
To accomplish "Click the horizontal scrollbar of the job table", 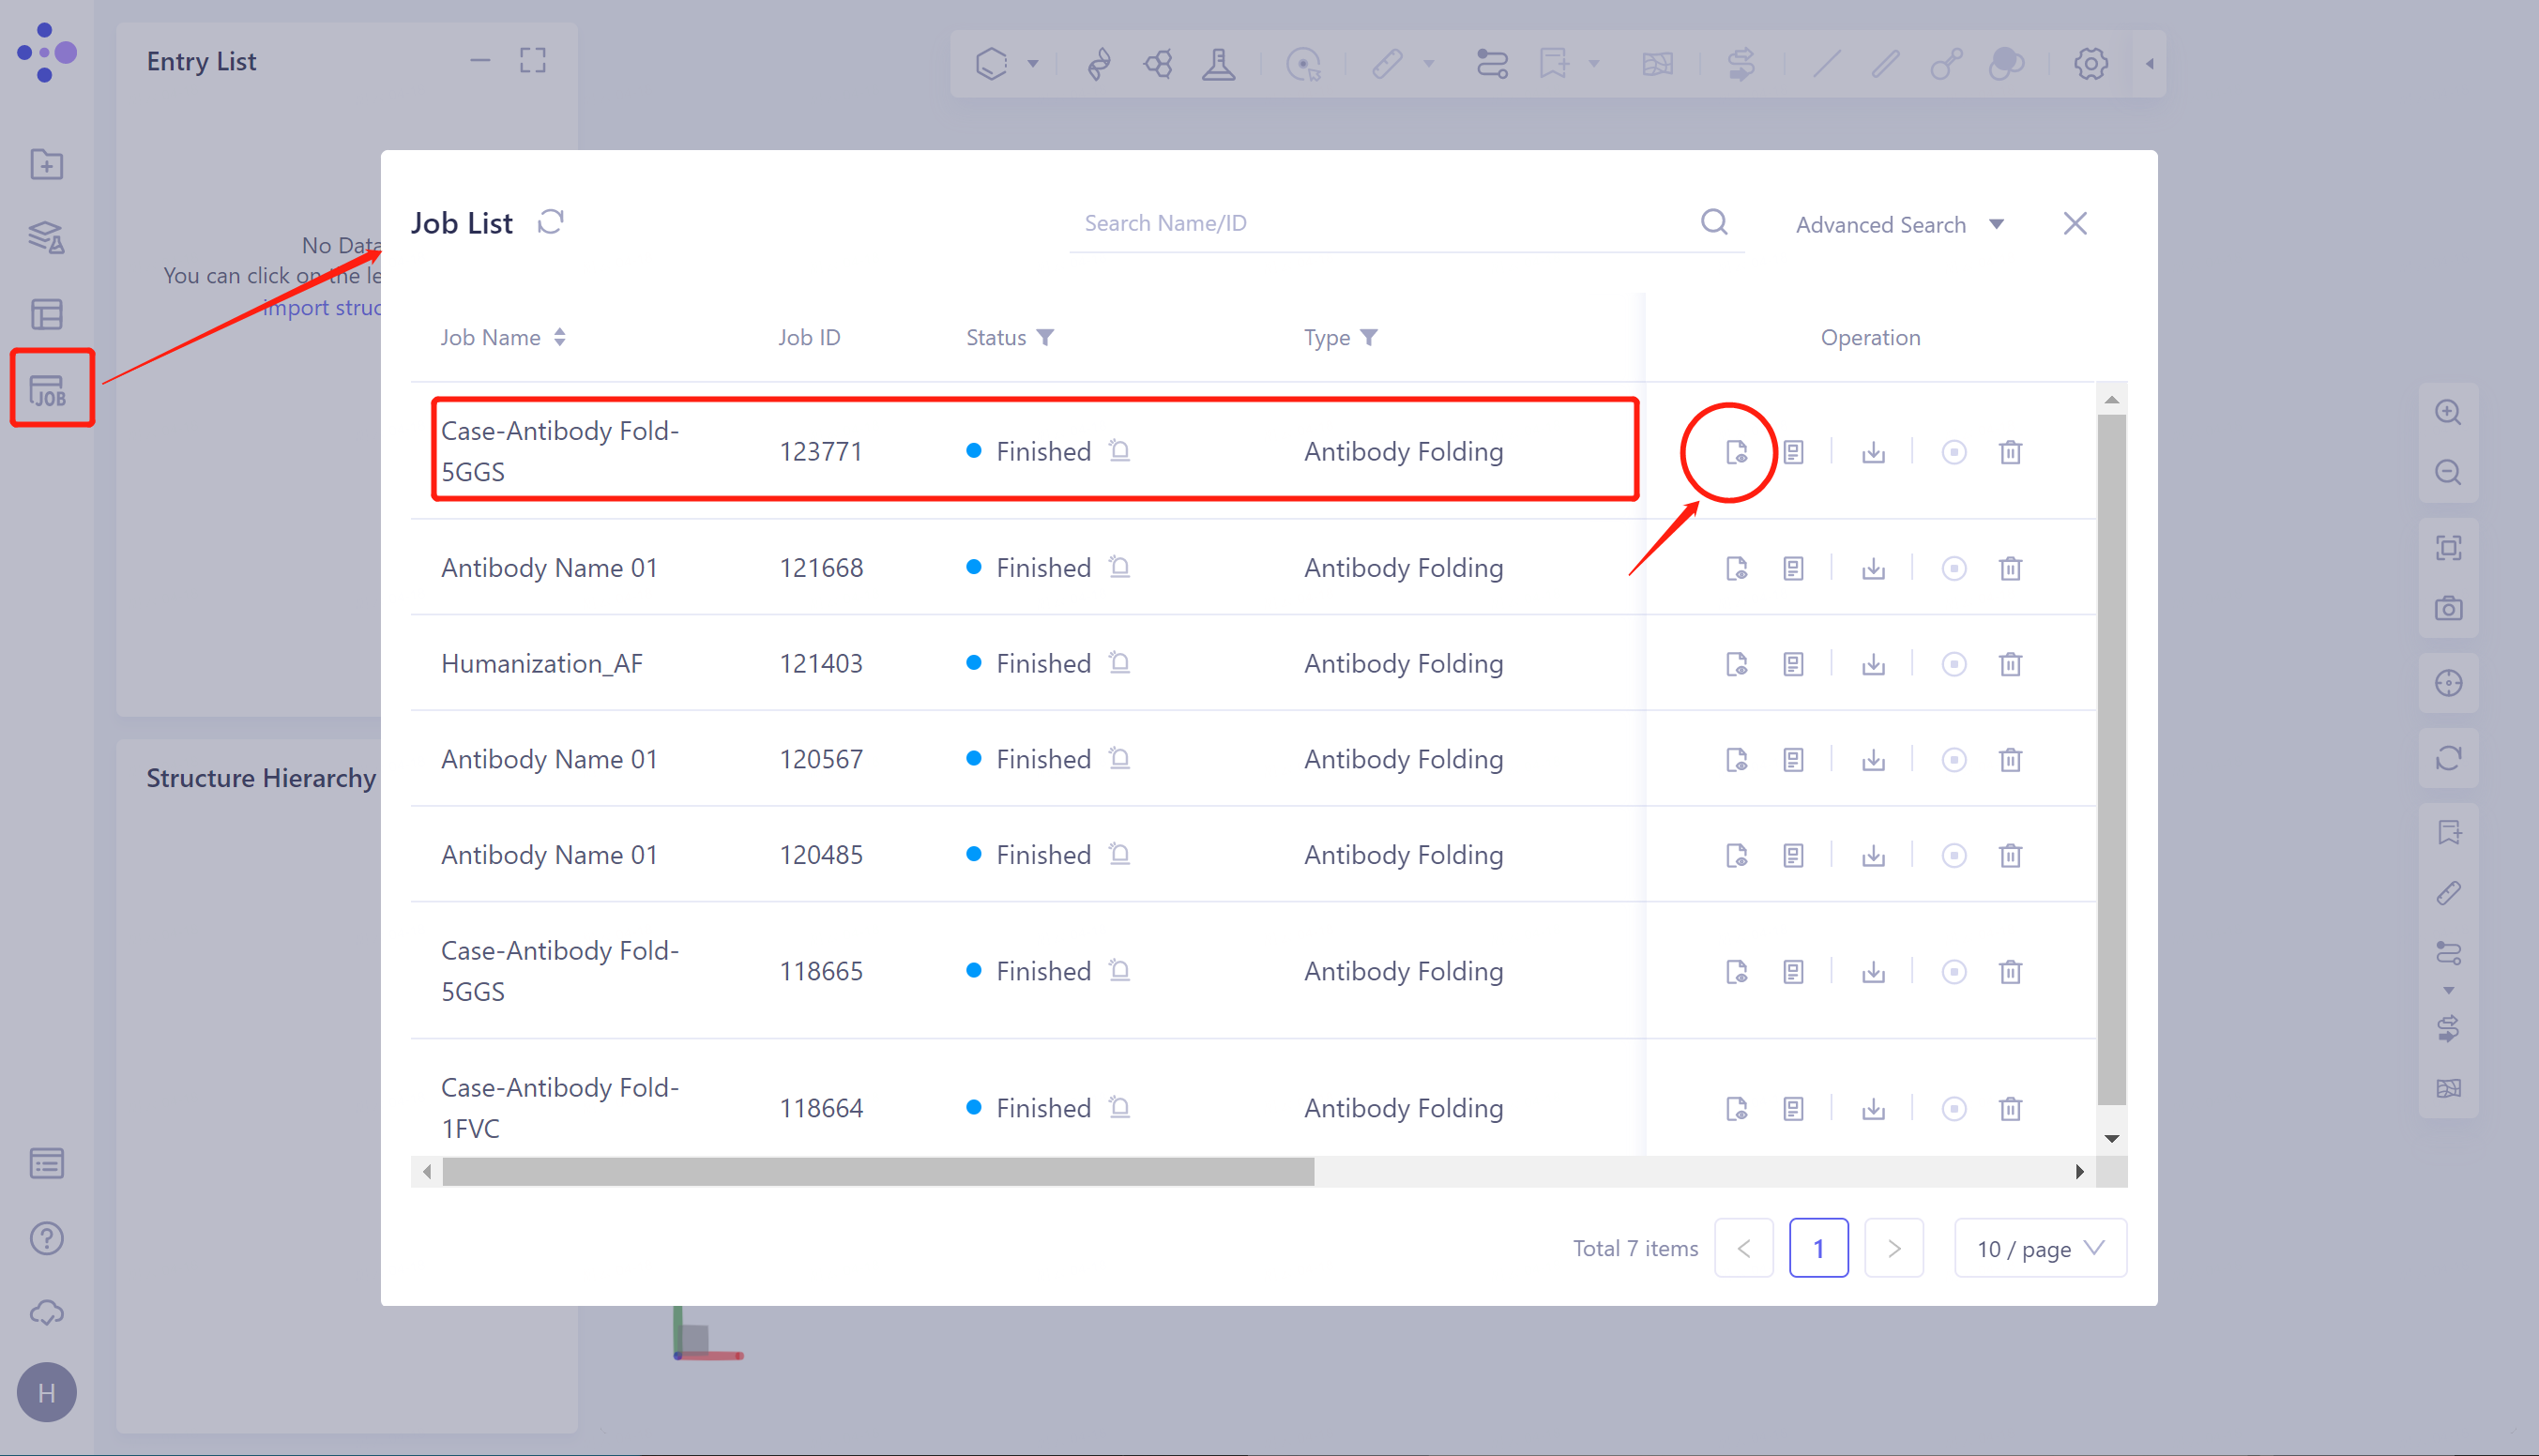I will pos(878,1172).
